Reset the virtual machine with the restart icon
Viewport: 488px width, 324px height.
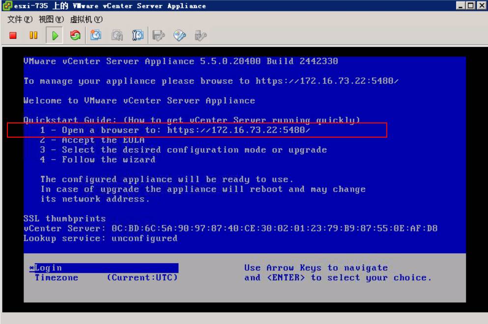75,35
